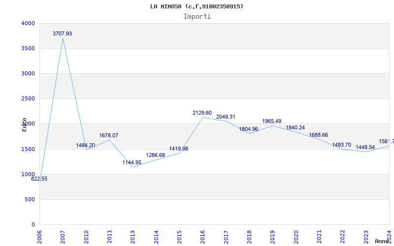Screen dimensions: 394x246
Task: Select the 1144.95 data label
Action: coord(132,162)
